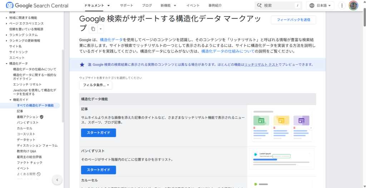
Task: Open the ドキュメント dropdown menu
Action: pyautogui.click(x=108, y=5)
